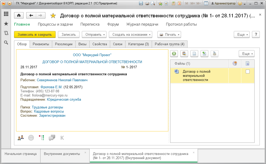The height and width of the screenshot is (164, 266).
Task: Click the view file page icon
Action: pos(194,54)
